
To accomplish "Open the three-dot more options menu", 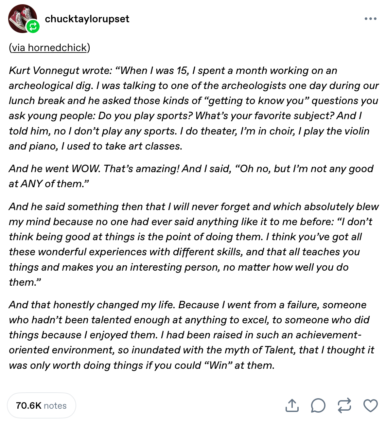I will click(x=370, y=19).
